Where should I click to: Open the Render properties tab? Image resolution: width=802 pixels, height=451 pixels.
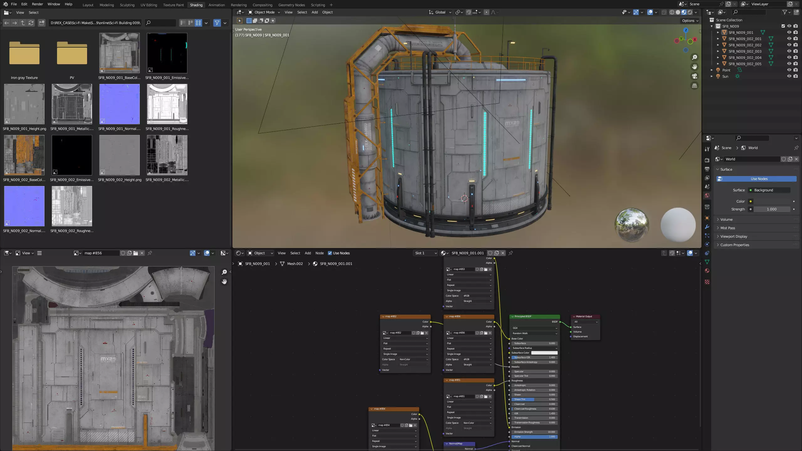pyautogui.click(x=707, y=160)
